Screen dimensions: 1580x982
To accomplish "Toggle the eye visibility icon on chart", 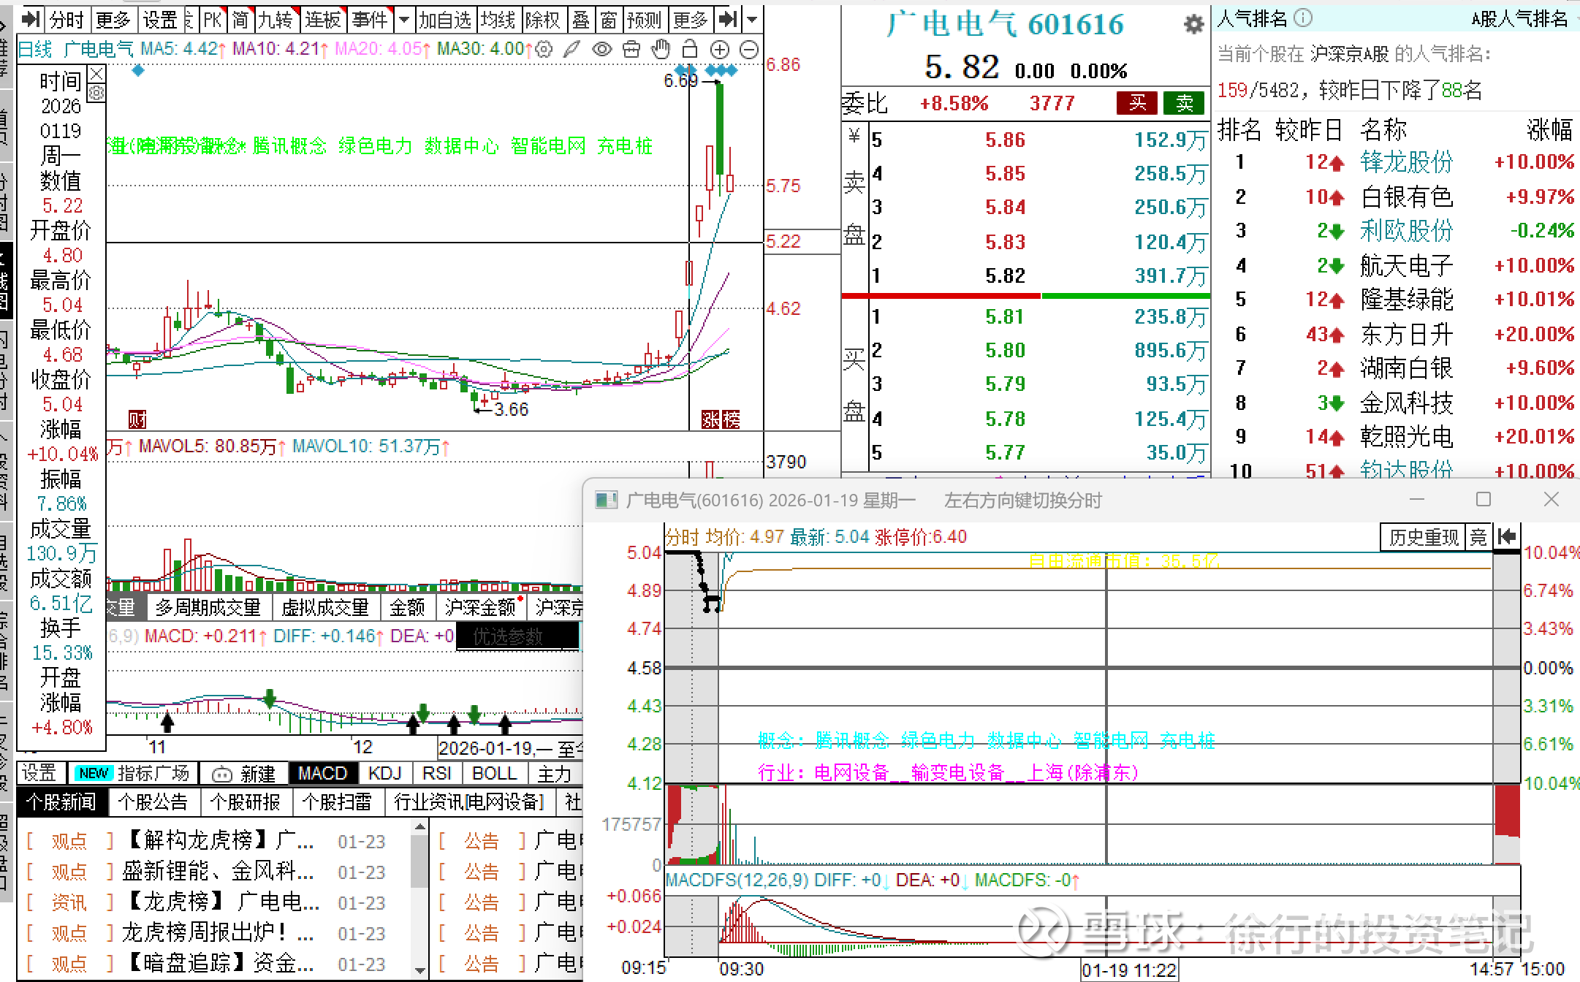I will tap(601, 50).
